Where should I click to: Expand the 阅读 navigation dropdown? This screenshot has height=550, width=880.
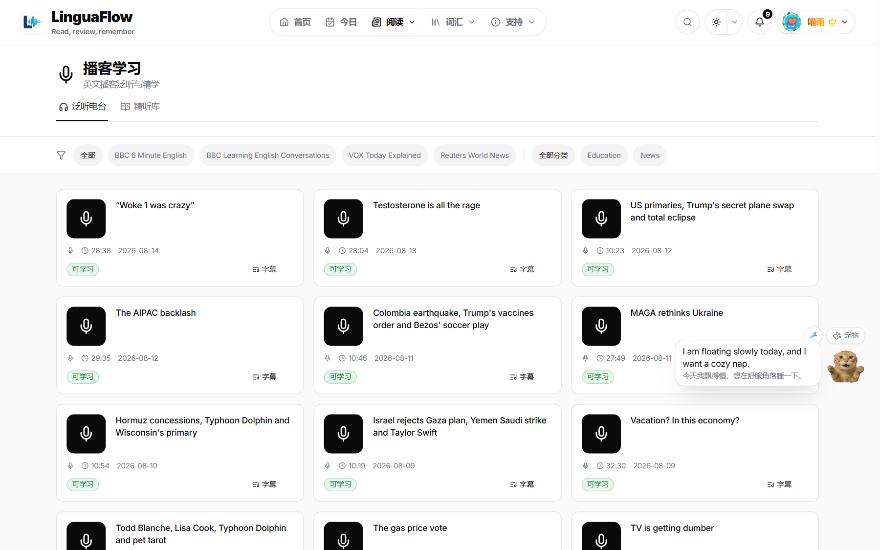click(x=394, y=22)
